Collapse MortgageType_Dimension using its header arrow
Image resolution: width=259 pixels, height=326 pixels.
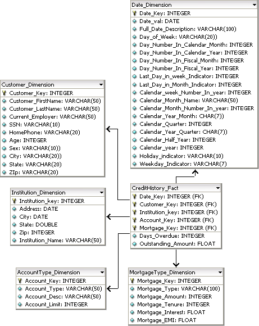pos(220,273)
